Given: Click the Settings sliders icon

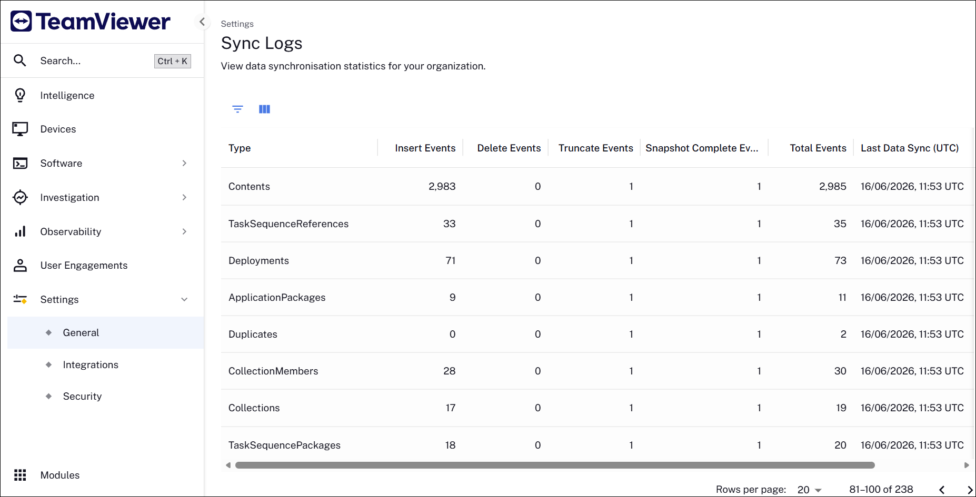Looking at the screenshot, I should [20, 299].
